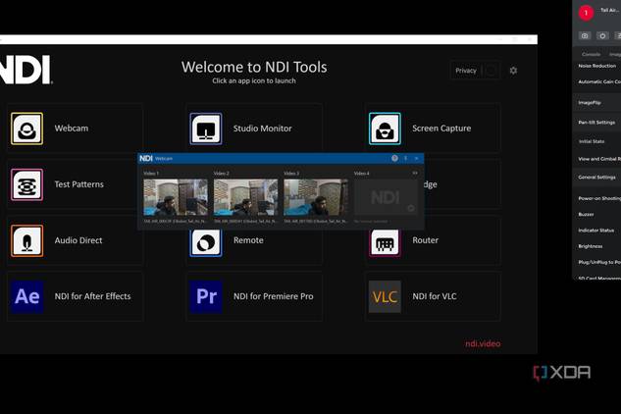
Task: Click the power icon in side panel
Action: point(602,35)
